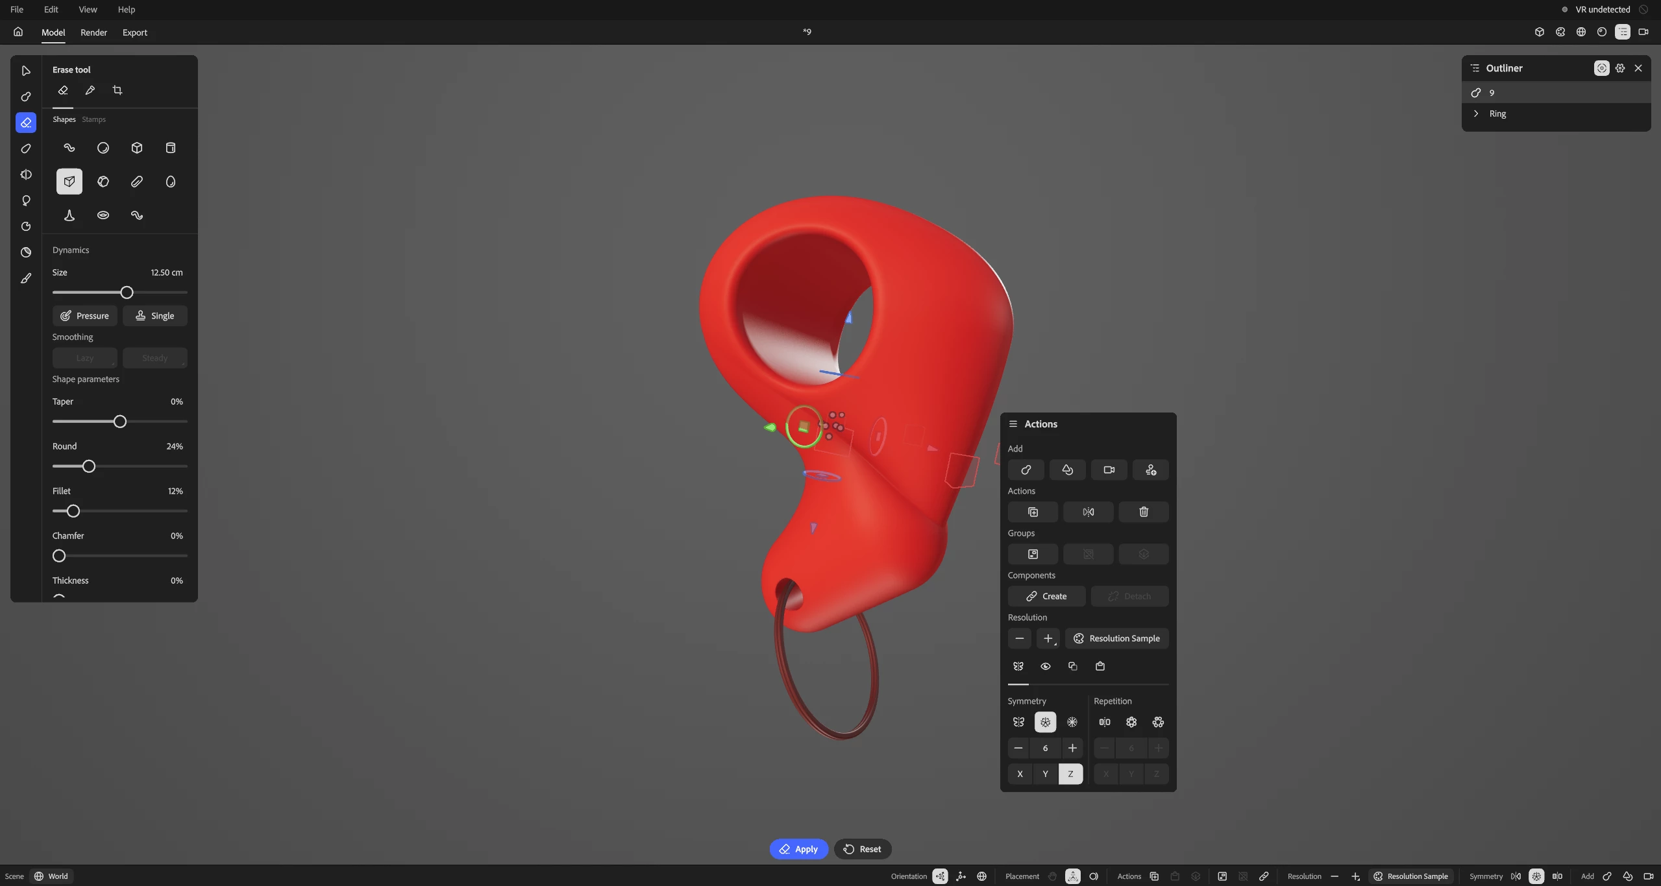The height and width of the screenshot is (886, 1661).
Task: Click the Round slider handle
Action: 89,466
